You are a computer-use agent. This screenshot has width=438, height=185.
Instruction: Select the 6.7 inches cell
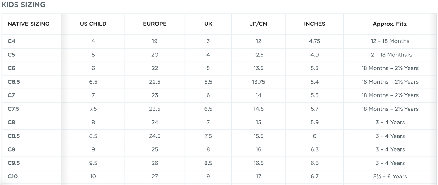314,177
